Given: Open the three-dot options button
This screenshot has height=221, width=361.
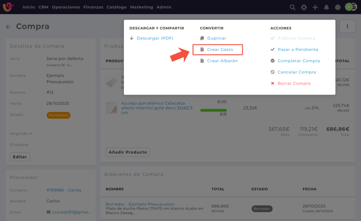Looking at the screenshot, I should tap(347, 26).
